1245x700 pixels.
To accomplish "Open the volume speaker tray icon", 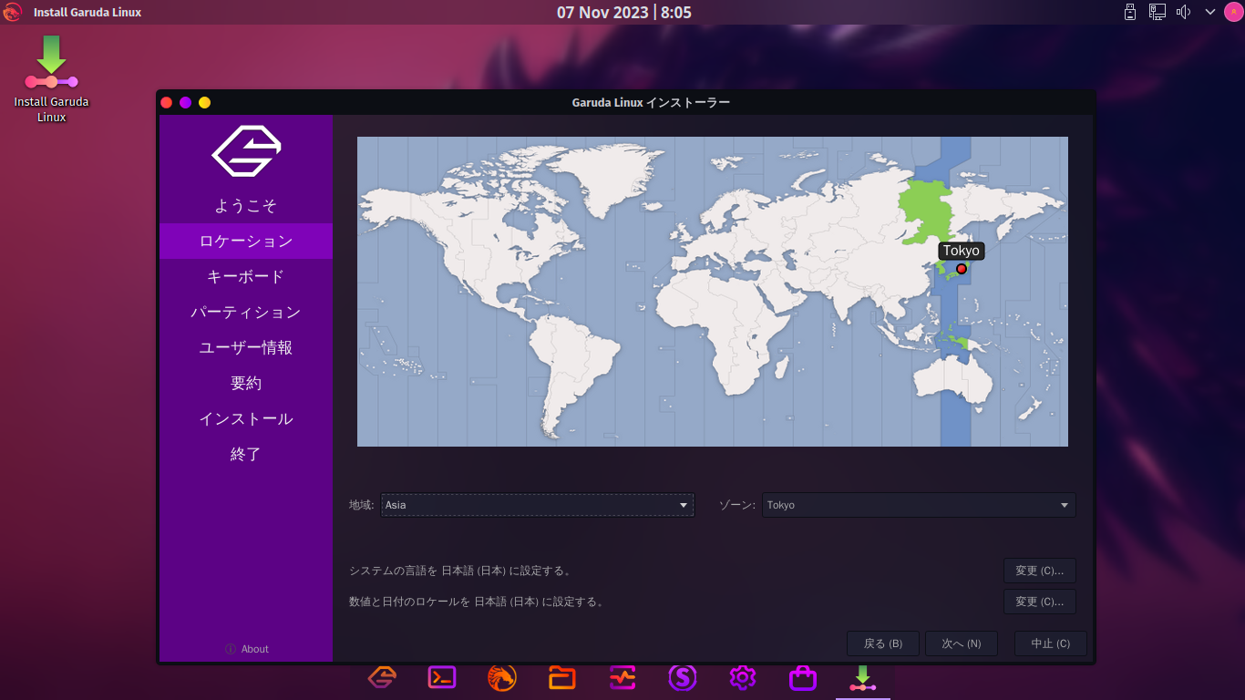I will (1184, 13).
